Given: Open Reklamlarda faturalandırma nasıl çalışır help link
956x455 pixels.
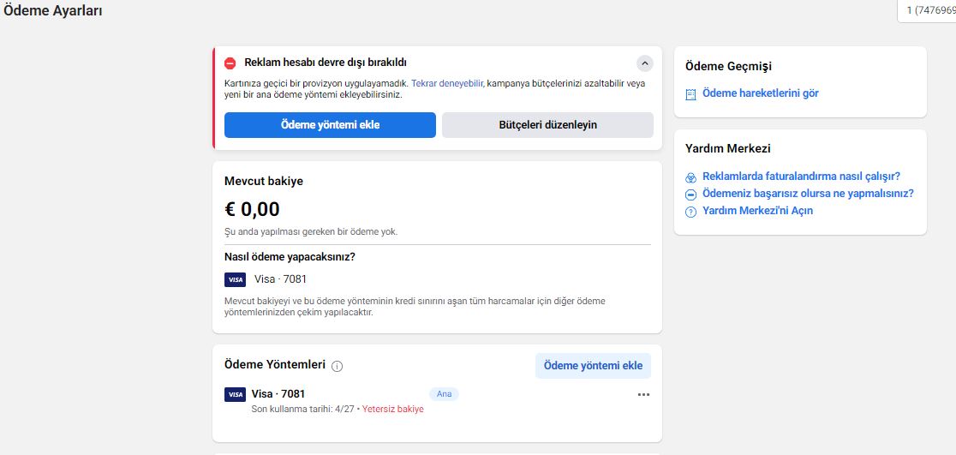Looking at the screenshot, I should [x=801, y=177].
